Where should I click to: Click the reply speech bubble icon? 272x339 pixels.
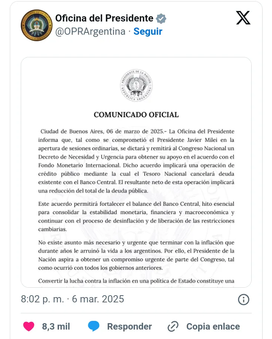94,326
